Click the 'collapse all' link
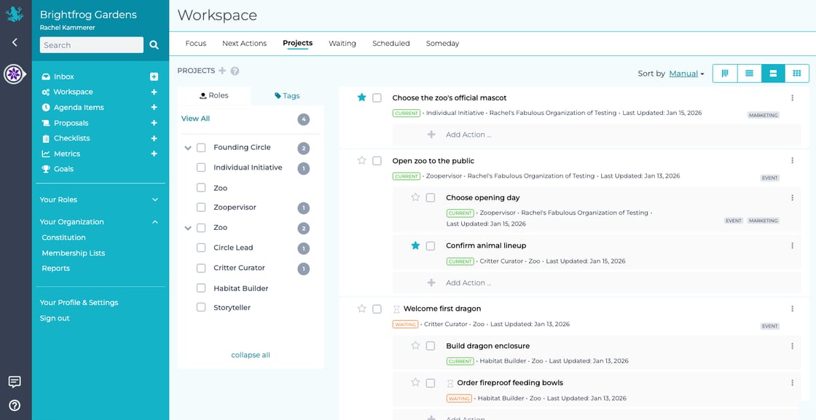Viewport: 816px width, 420px height. [x=251, y=355]
